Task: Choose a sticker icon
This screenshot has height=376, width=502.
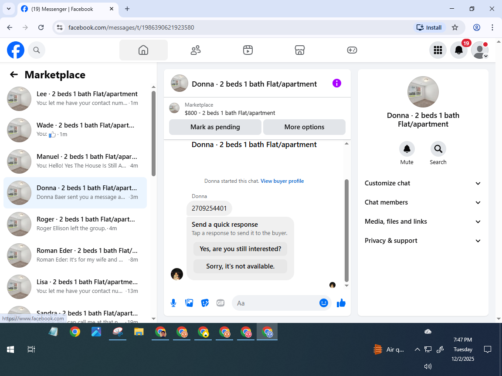Action: click(205, 303)
